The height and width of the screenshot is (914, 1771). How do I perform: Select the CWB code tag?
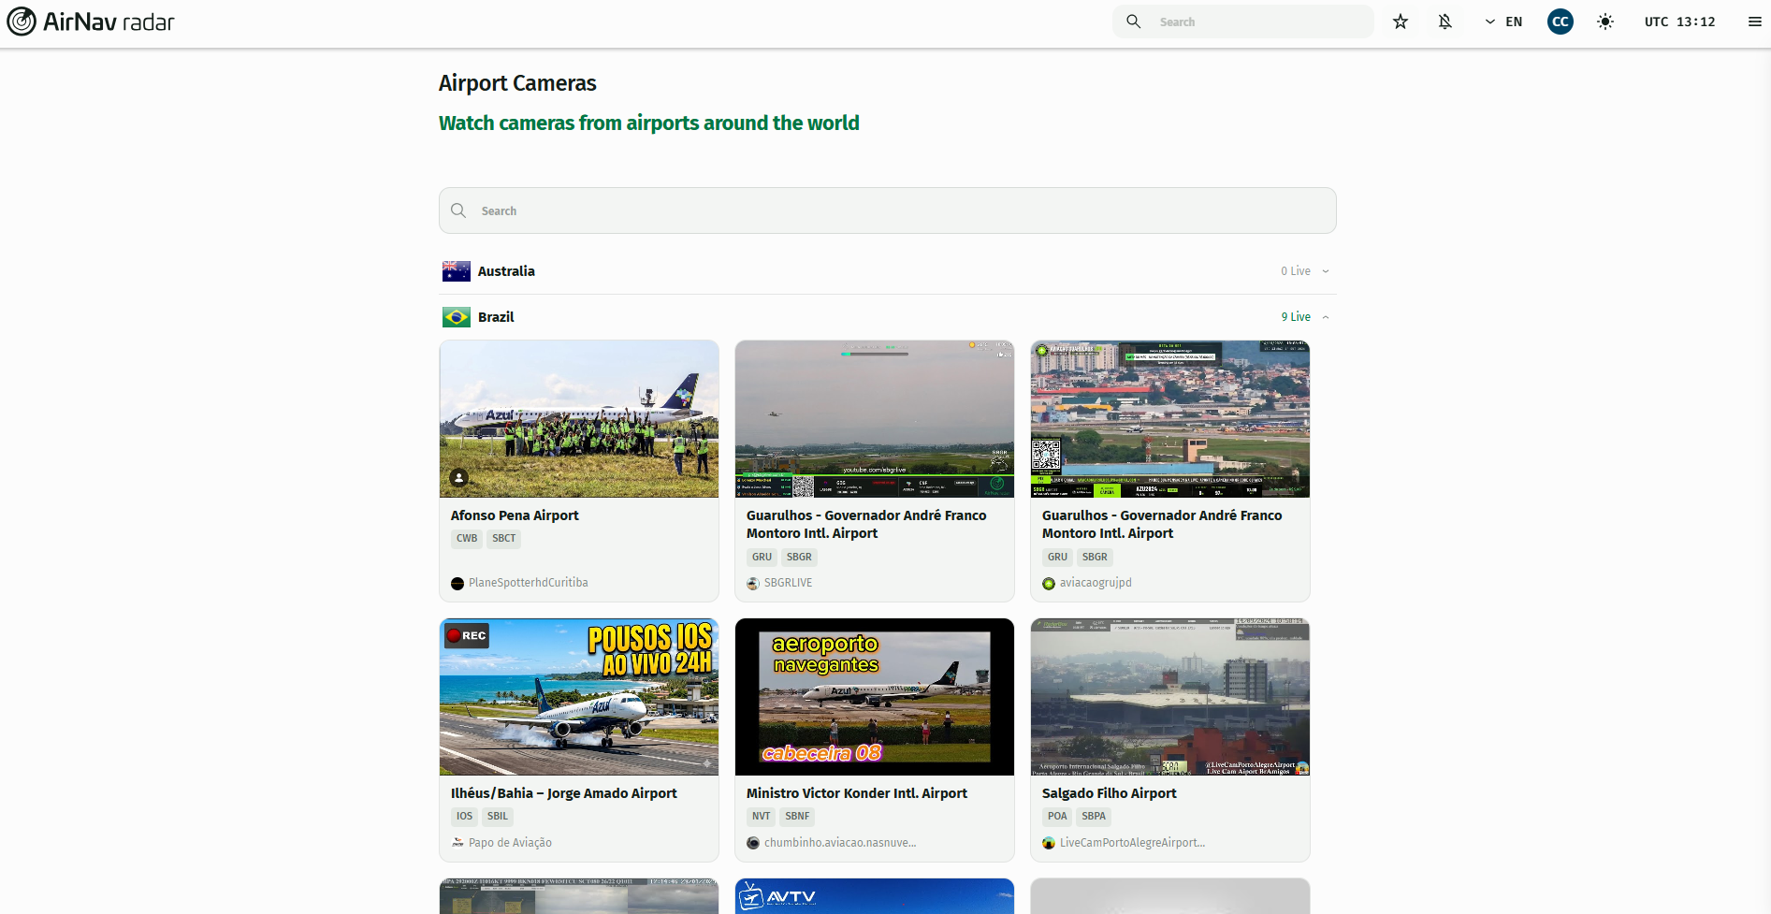(x=467, y=539)
